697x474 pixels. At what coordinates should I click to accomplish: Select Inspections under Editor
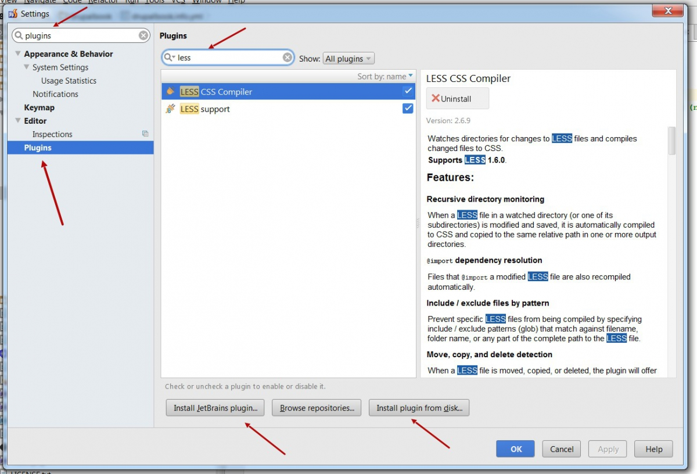click(52, 134)
